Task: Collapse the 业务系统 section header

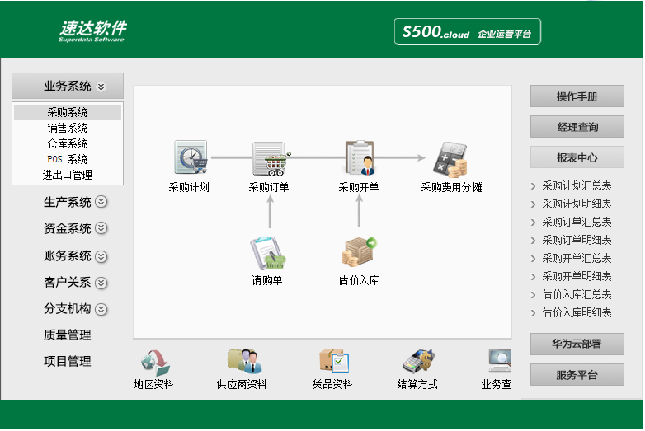Action: pyautogui.click(x=68, y=86)
